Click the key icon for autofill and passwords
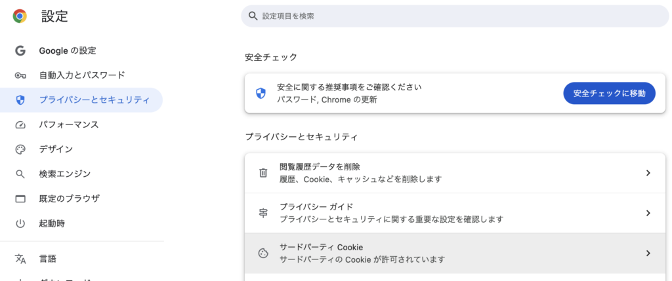This screenshot has width=672, height=281. click(x=20, y=75)
